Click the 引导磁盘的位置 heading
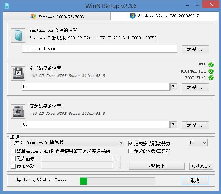 pos(45,68)
